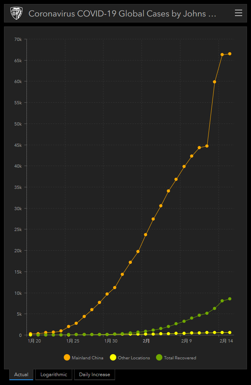
Task: Click the 70k y-axis label
Action: tap(18, 39)
